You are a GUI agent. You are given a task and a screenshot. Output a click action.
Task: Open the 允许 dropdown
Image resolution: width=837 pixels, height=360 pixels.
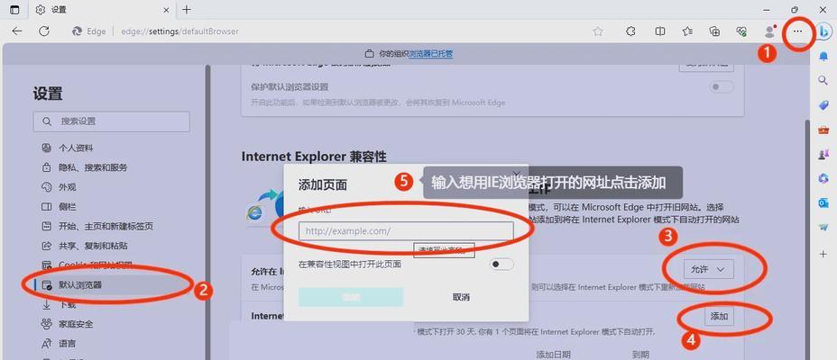708,269
